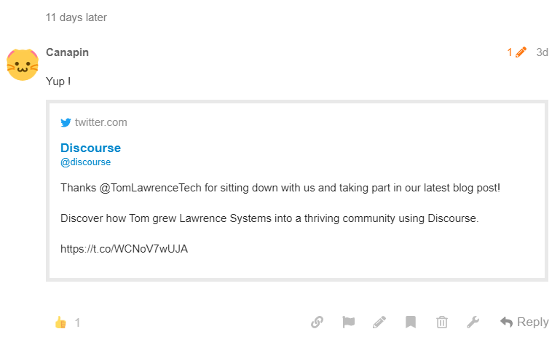The height and width of the screenshot is (353, 560).
Task: View edit history via orange pencil
Action: [517, 52]
